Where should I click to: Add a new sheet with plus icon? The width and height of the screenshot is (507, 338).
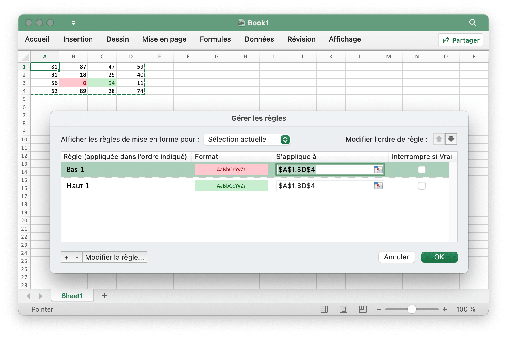104,296
